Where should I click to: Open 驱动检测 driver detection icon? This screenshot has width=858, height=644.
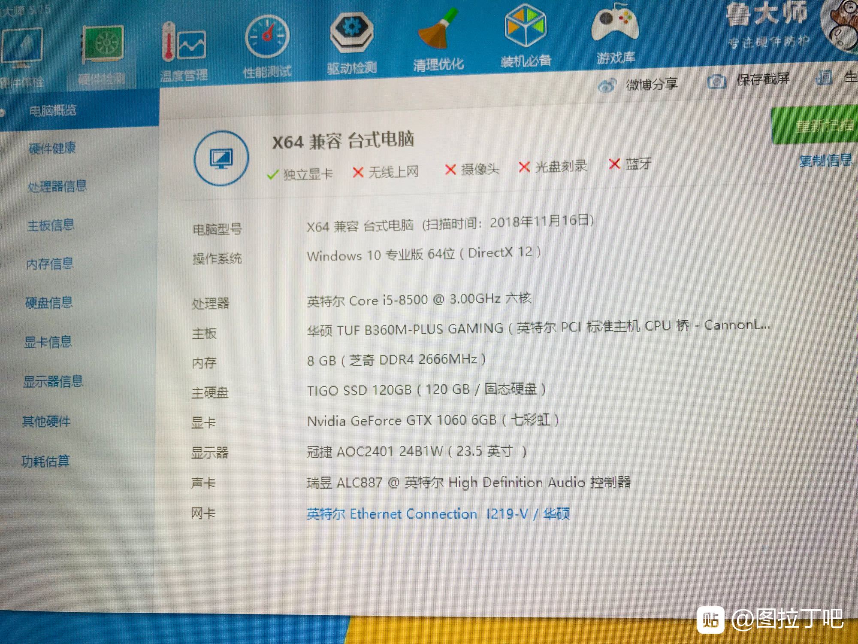coord(351,32)
